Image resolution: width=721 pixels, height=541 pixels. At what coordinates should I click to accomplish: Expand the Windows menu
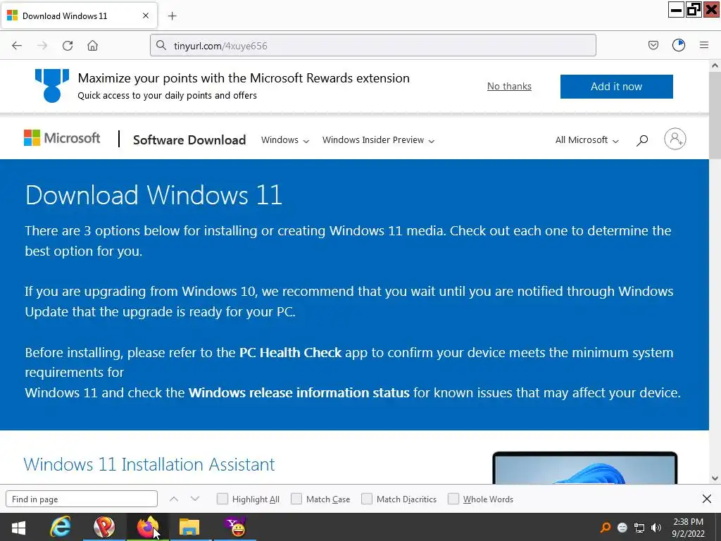click(x=284, y=140)
